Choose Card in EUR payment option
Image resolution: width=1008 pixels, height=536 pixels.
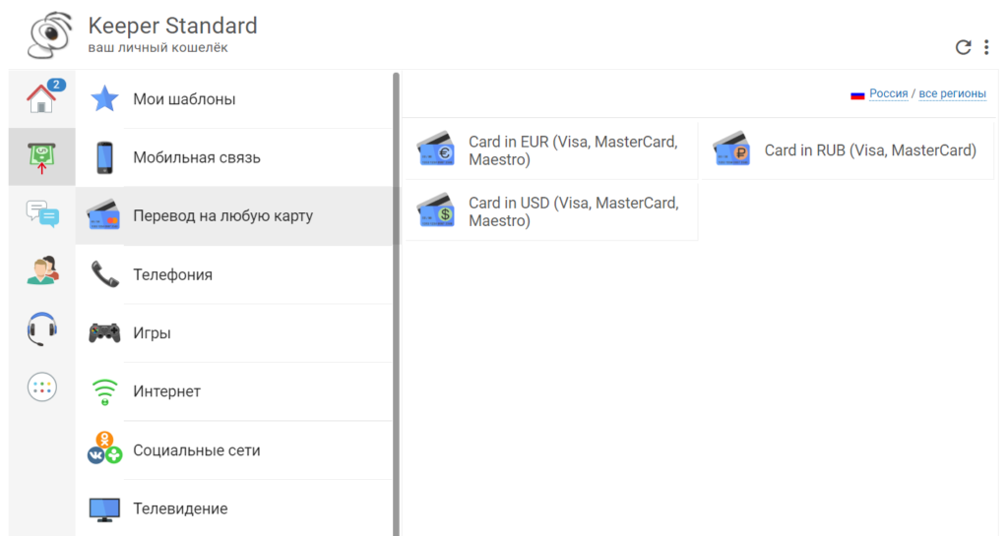[551, 150]
